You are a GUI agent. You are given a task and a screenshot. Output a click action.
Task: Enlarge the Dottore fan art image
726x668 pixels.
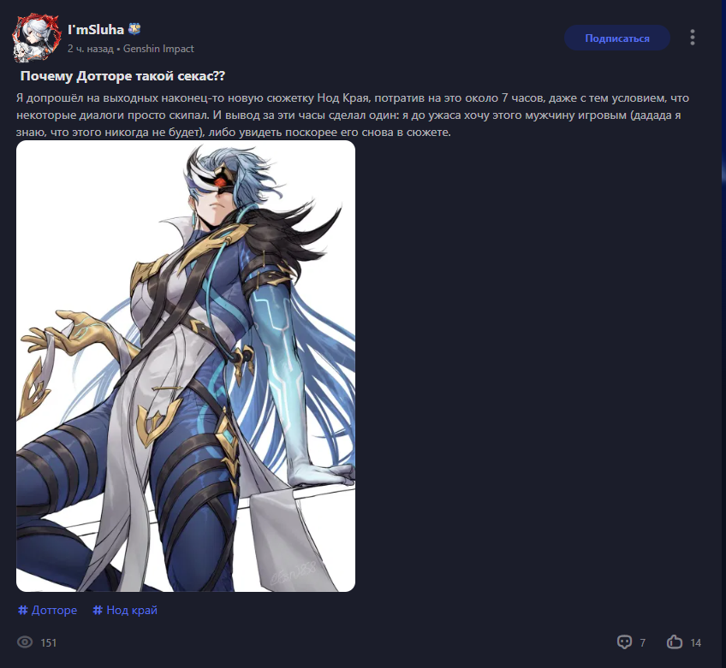click(186, 366)
